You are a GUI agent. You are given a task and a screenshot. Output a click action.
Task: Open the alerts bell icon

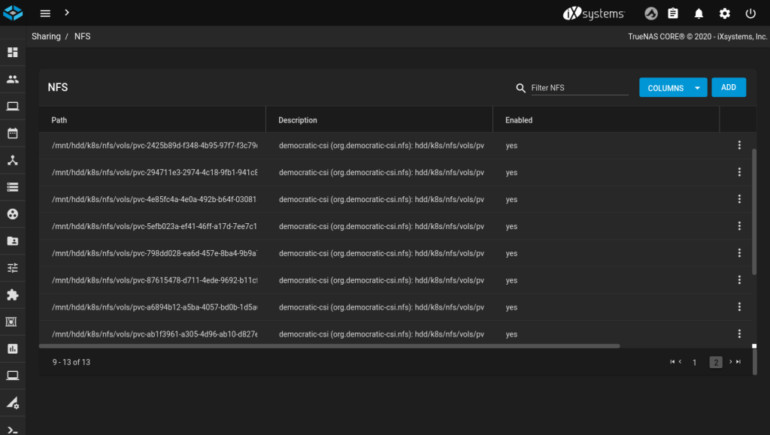point(699,14)
